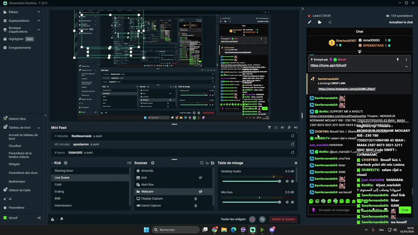
Task: Click Arrêter le stream
Action: pos(283,219)
